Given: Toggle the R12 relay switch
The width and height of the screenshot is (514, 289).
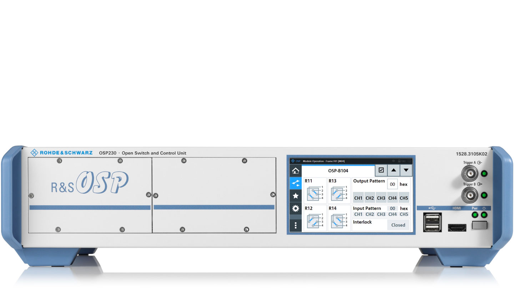Looking at the screenshot, I should 315,220.
